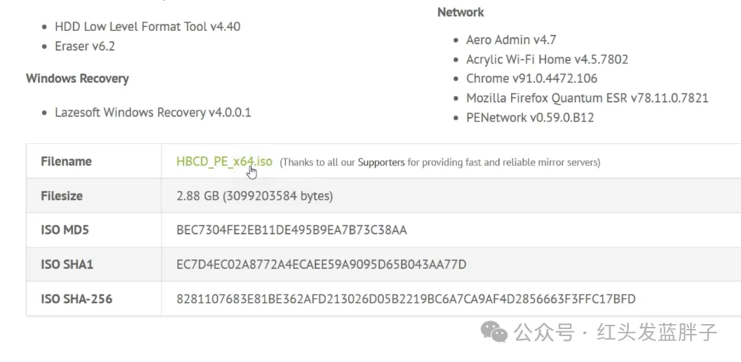Click the ISO SHA1 hash value
The width and height of the screenshot is (741, 362).
click(x=321, y=264)
